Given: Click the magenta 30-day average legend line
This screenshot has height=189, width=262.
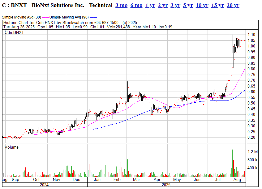Looking at the screenshot, I should (45, 17).
